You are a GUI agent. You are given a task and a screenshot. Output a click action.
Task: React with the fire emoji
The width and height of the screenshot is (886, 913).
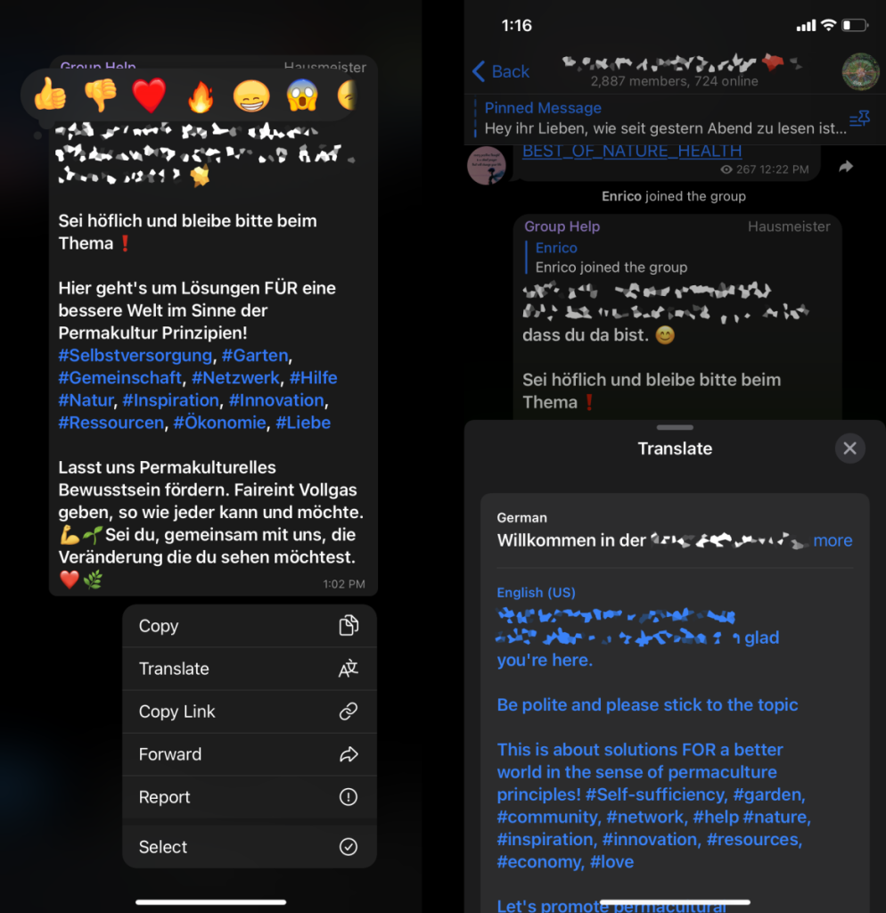tap(201, 96)
